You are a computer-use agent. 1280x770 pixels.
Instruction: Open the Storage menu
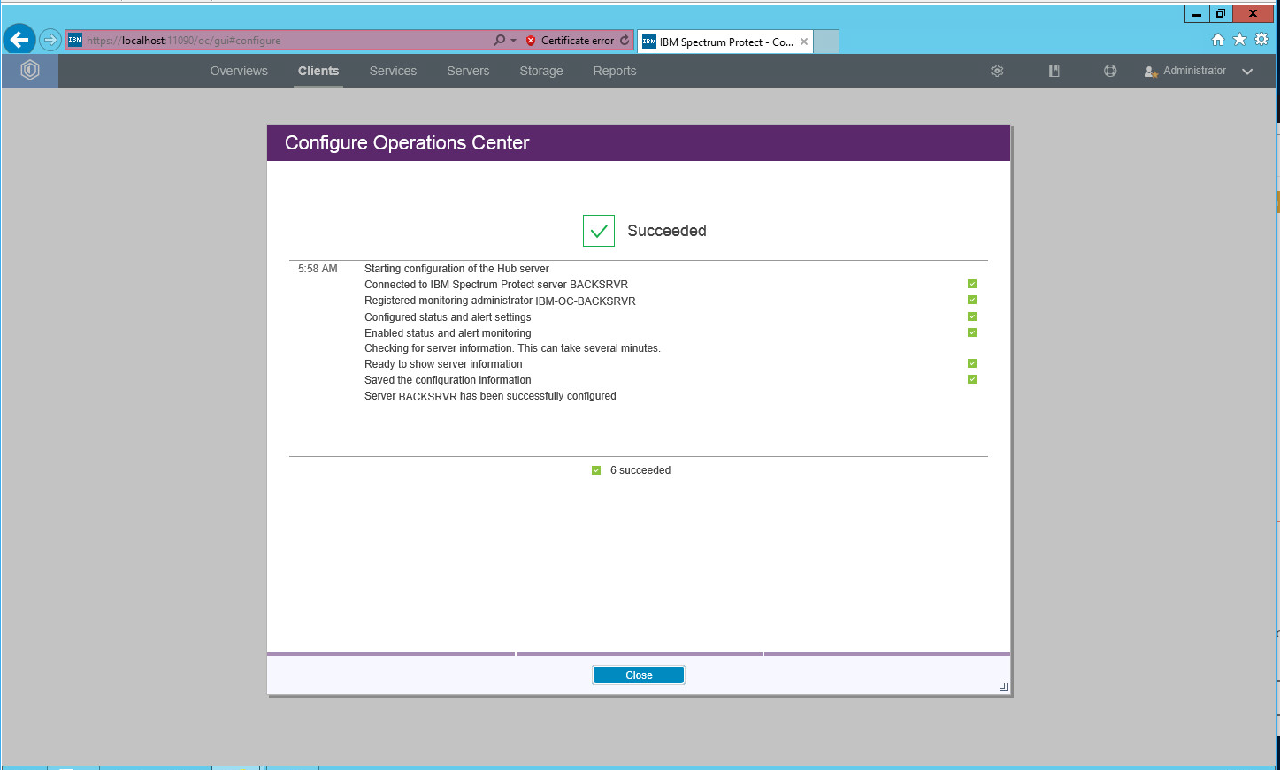coord(541,71)
